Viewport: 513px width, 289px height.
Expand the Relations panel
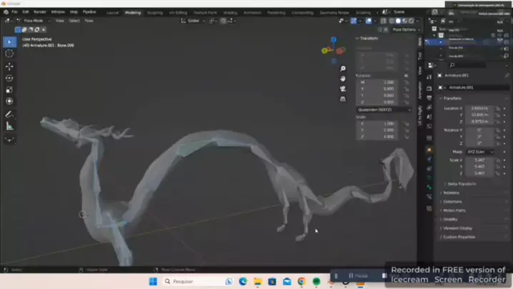[x=451, y=193]
